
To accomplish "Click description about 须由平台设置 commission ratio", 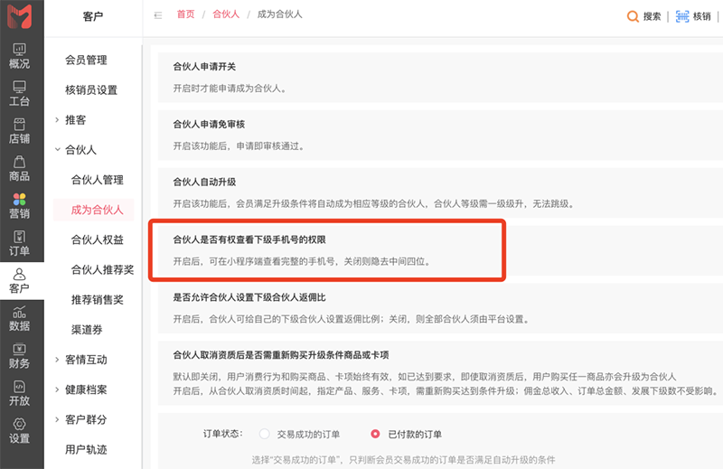I will 352,319.
